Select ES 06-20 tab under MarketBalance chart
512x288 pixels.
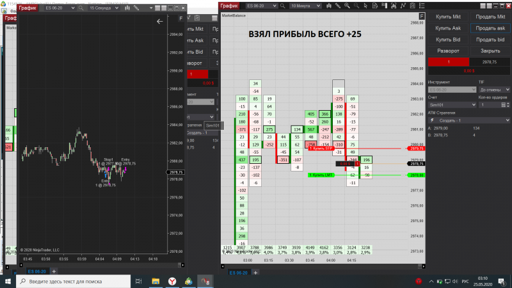pos(238,273)
